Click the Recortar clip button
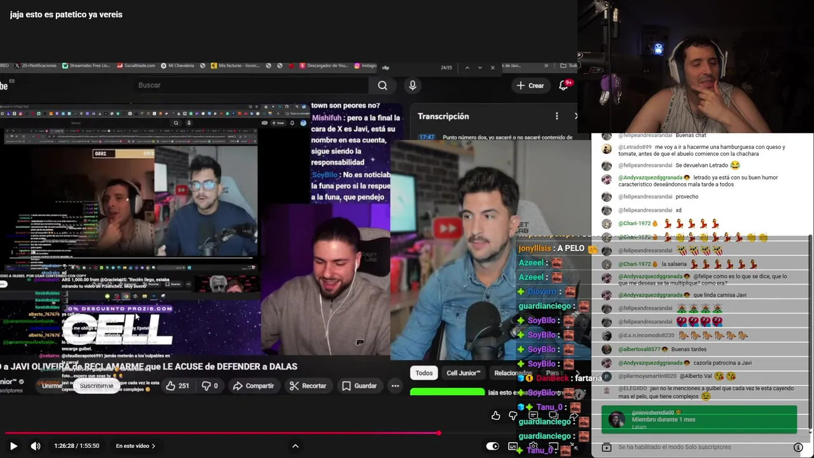814x458 pixels. tap(308, 385)
